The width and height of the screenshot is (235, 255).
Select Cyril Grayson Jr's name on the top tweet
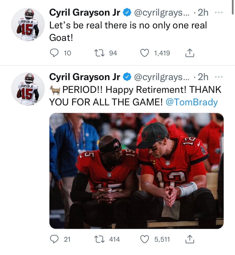pyautogui.click(x=85, y=12)
